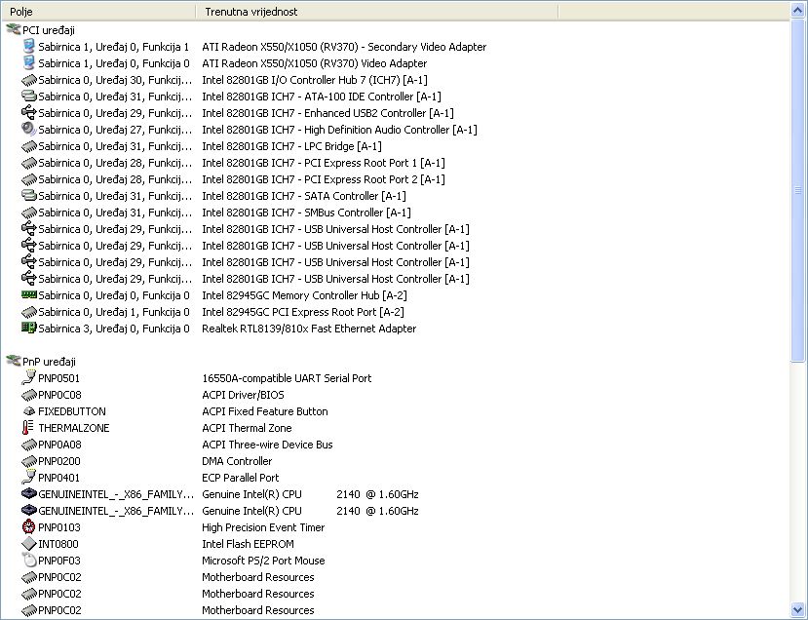Screen dimensions: 808x620
Task: Click drive icon of SATA Controller row
Action: pos(29,196)
